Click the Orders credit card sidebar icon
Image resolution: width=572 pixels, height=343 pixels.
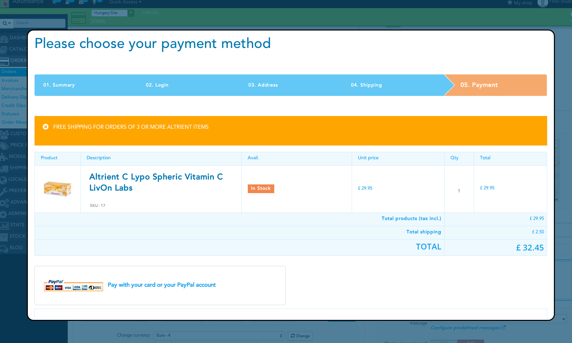4,61
